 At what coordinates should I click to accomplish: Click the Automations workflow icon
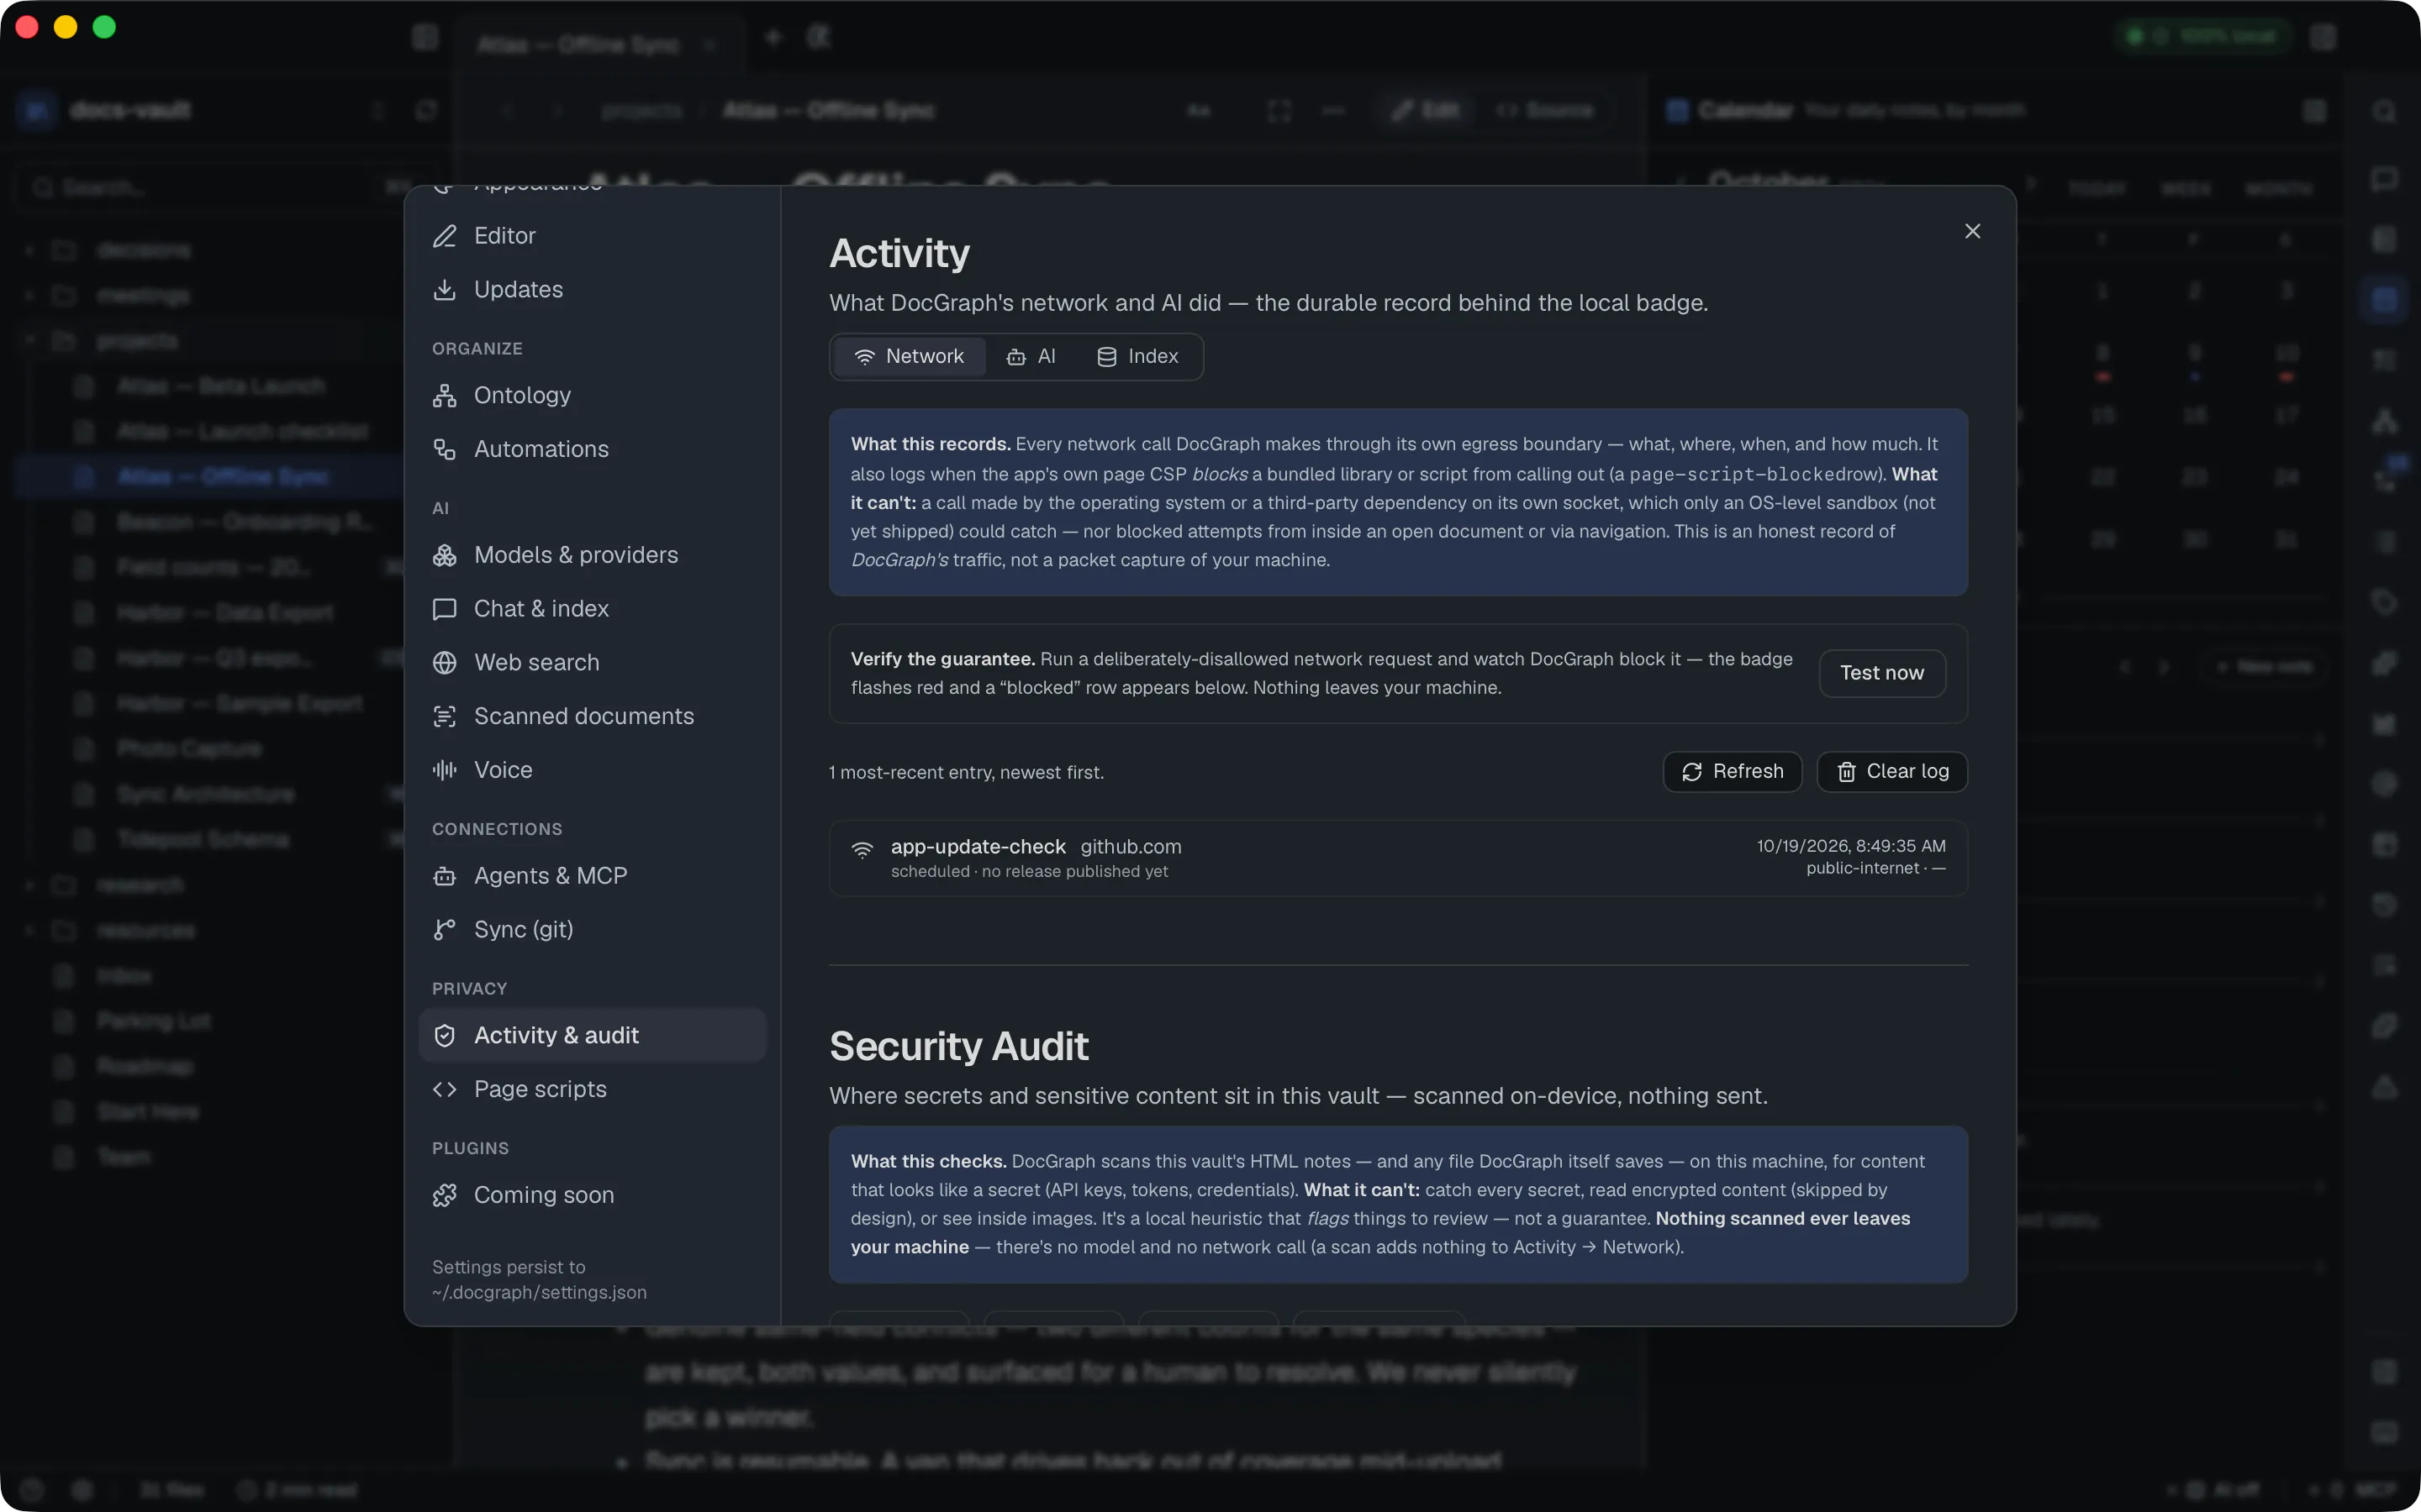446,450
